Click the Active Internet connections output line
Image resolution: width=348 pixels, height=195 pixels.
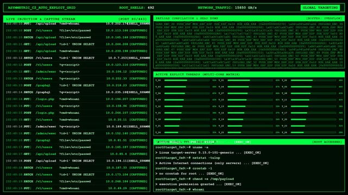point(212,164)
